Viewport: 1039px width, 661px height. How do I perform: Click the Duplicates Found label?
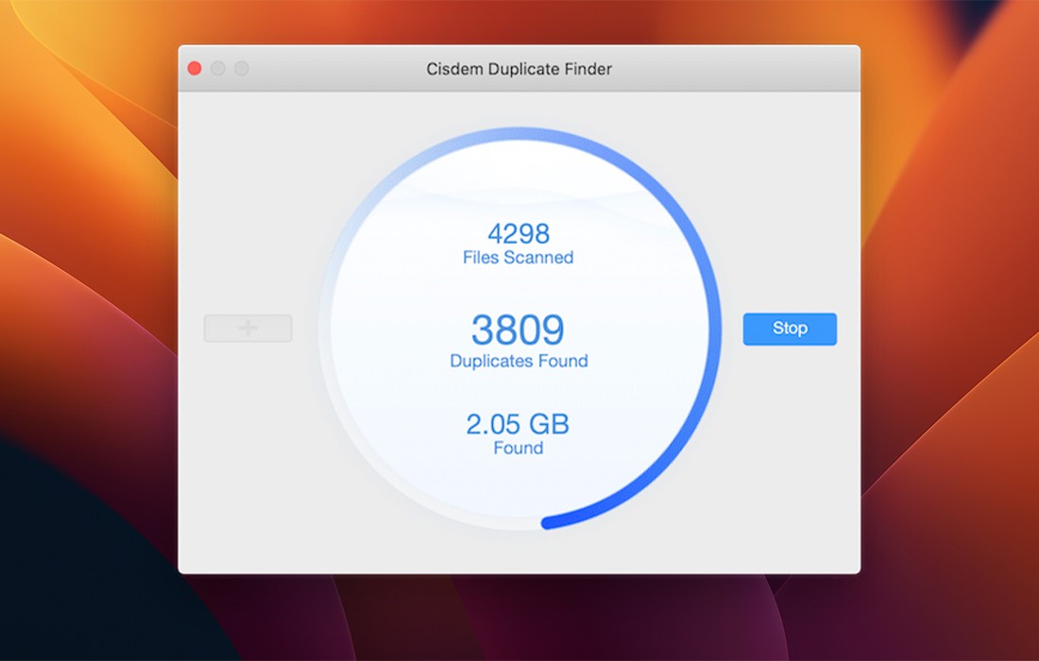519,361
